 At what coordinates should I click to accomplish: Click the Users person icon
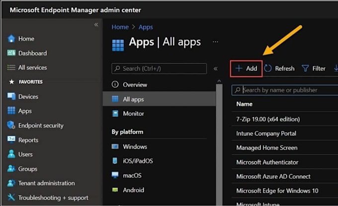click(x=11, y=154)
